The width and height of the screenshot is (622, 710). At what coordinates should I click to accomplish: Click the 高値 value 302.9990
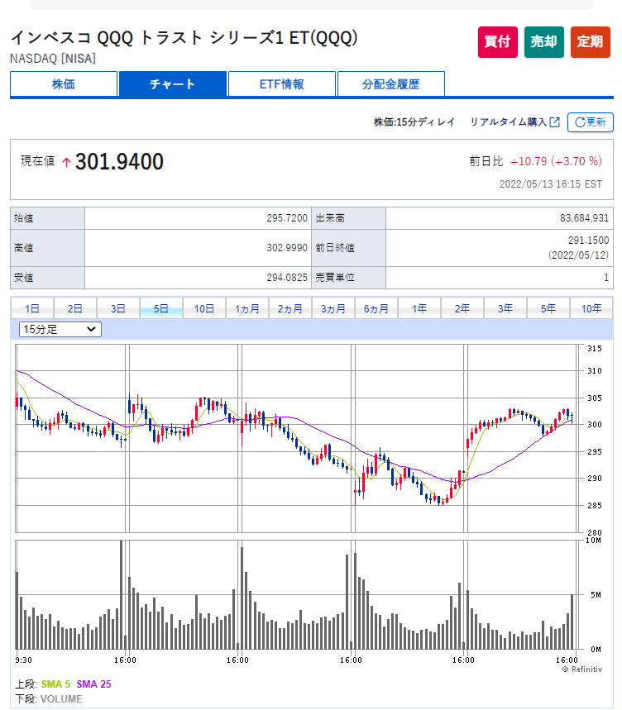click(x=287, y=248)
